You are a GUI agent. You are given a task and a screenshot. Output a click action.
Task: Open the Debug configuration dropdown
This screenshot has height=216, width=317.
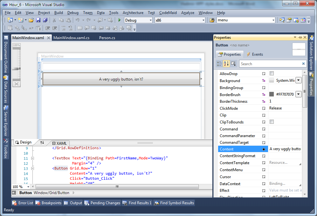(151, 20)
